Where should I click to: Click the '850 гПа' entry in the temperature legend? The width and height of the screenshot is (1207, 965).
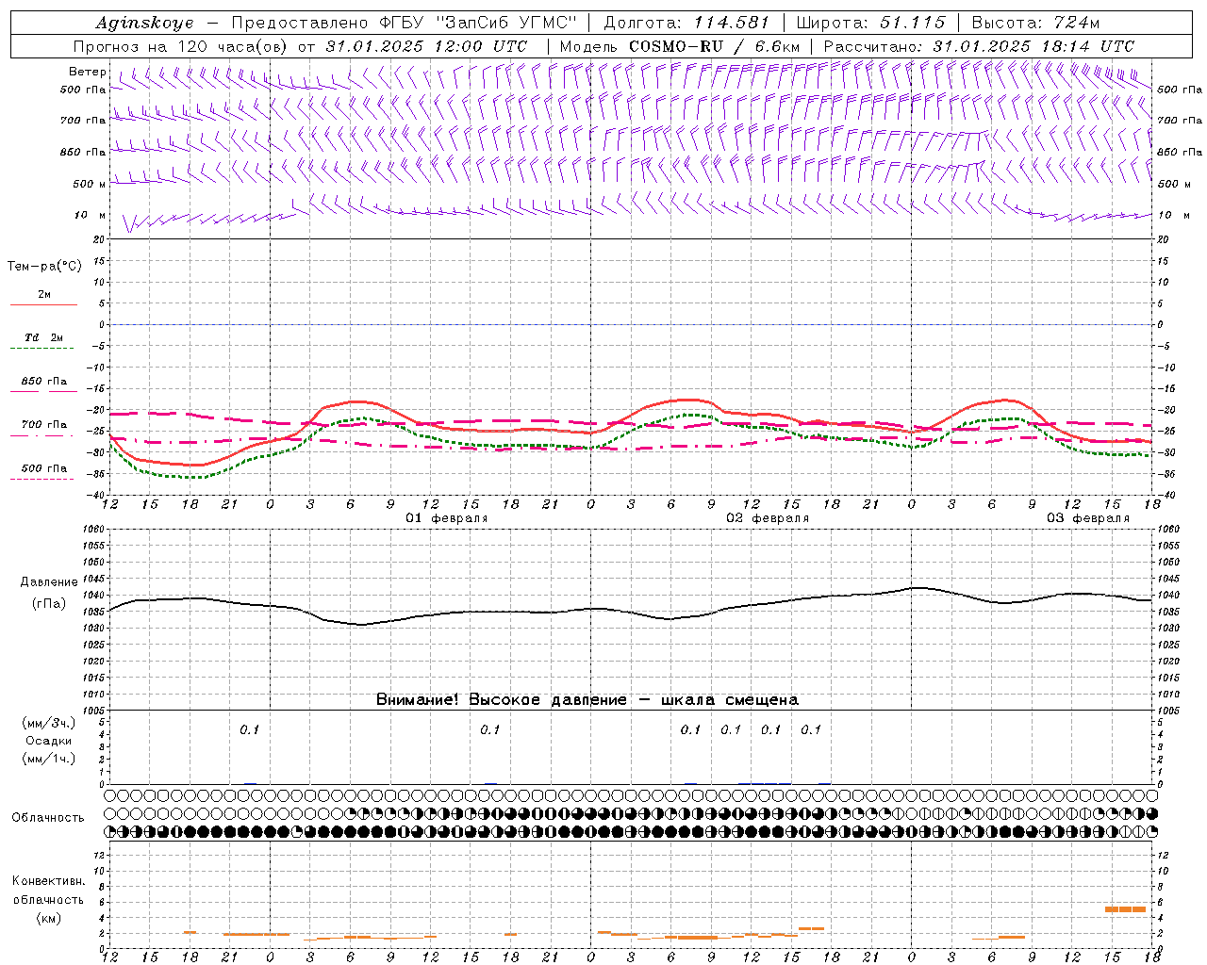tap(44, 382)
